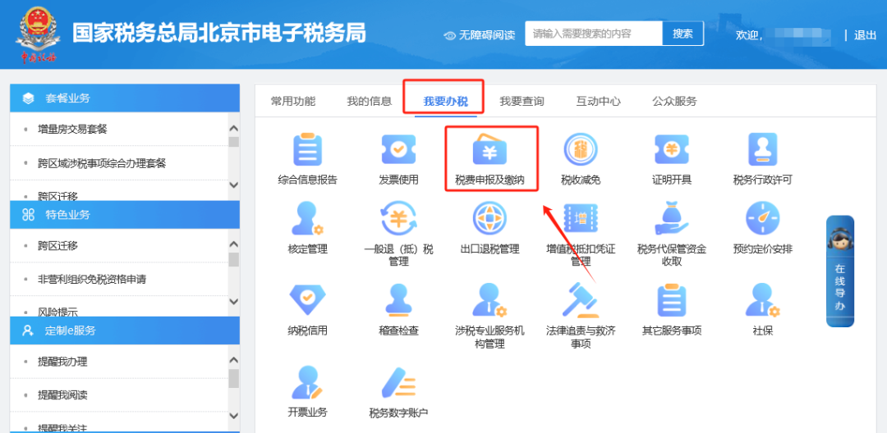Click the 定制e服务 person icon

tap(28, 330)
